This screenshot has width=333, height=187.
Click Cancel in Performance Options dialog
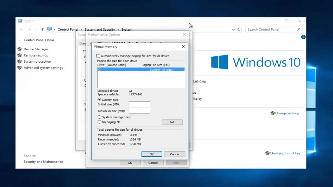coord(153,163)
